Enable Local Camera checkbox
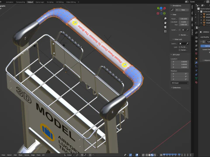 tap(179, 30)
